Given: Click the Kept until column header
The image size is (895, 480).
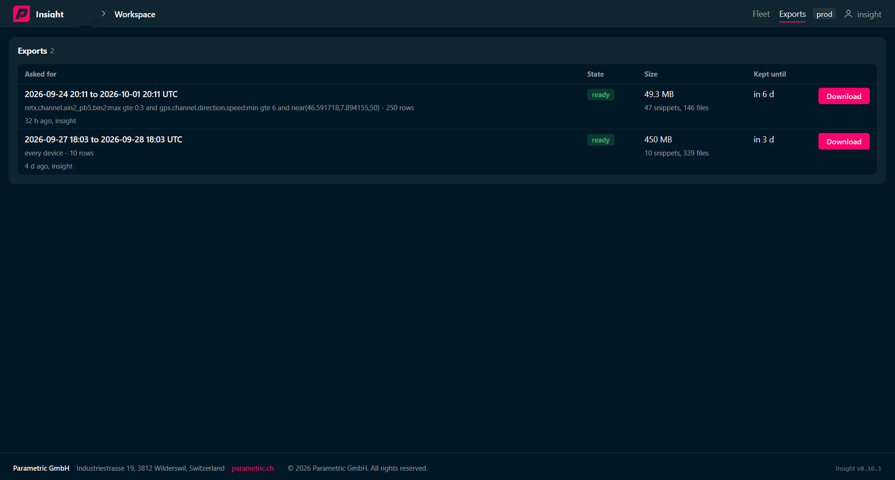Looking at the screenshot, I should click(769, 74).
